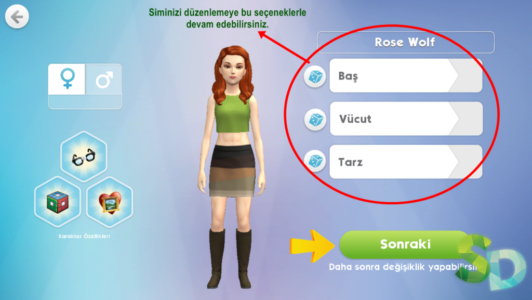Screen dimensions: 532x300
Task: Click the chevron arrow on Baş row
Action: pos(465,75)
